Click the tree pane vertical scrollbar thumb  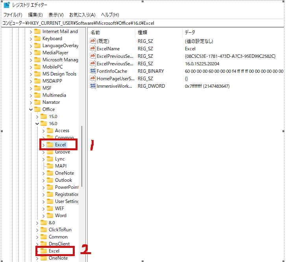82,156
